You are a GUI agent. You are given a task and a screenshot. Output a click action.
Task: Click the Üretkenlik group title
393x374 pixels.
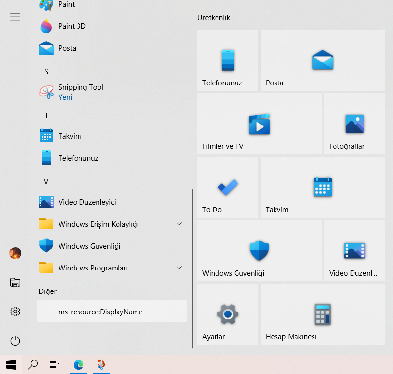click(214, 17)
